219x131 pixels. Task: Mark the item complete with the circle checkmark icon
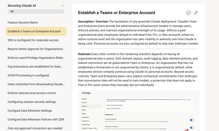pos(188,13)
